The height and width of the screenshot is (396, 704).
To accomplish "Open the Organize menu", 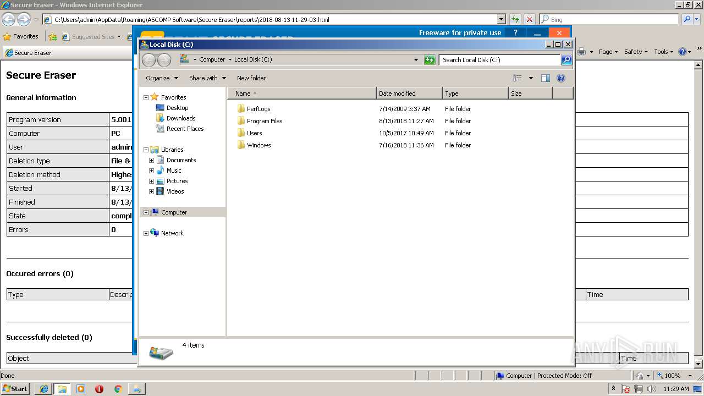I will pos(162,78).
